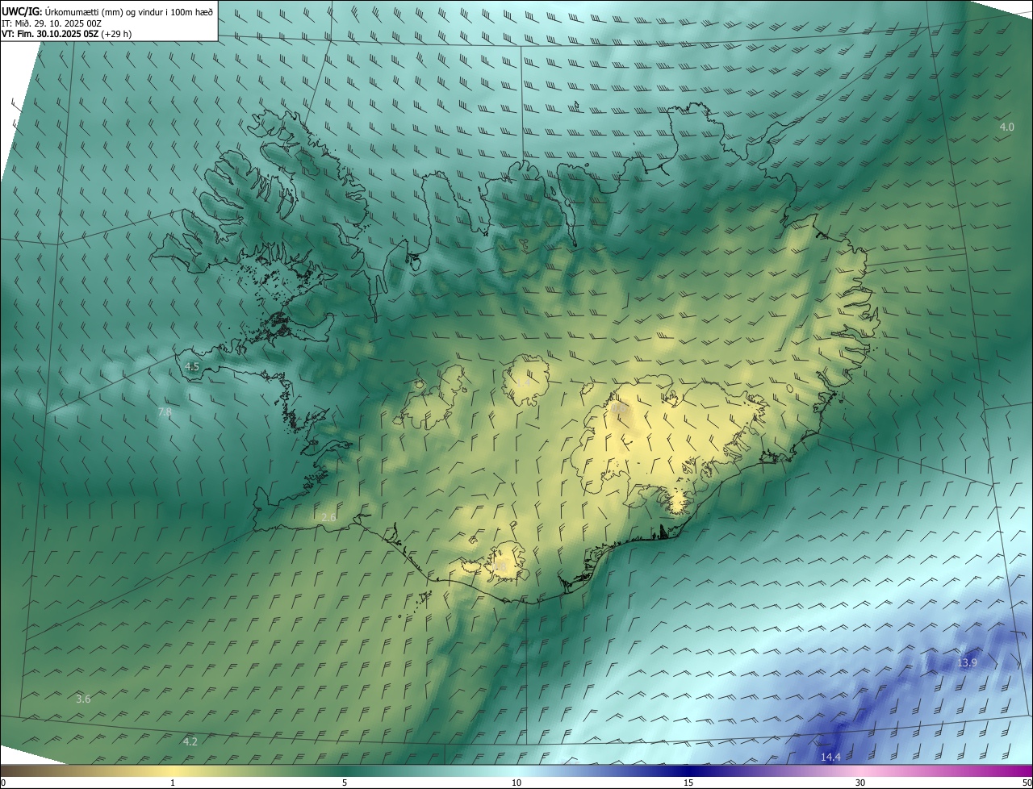Click the 2.6 value label near the coast
The height and width of the screenshot is (789, 1033).
point(328,517)
